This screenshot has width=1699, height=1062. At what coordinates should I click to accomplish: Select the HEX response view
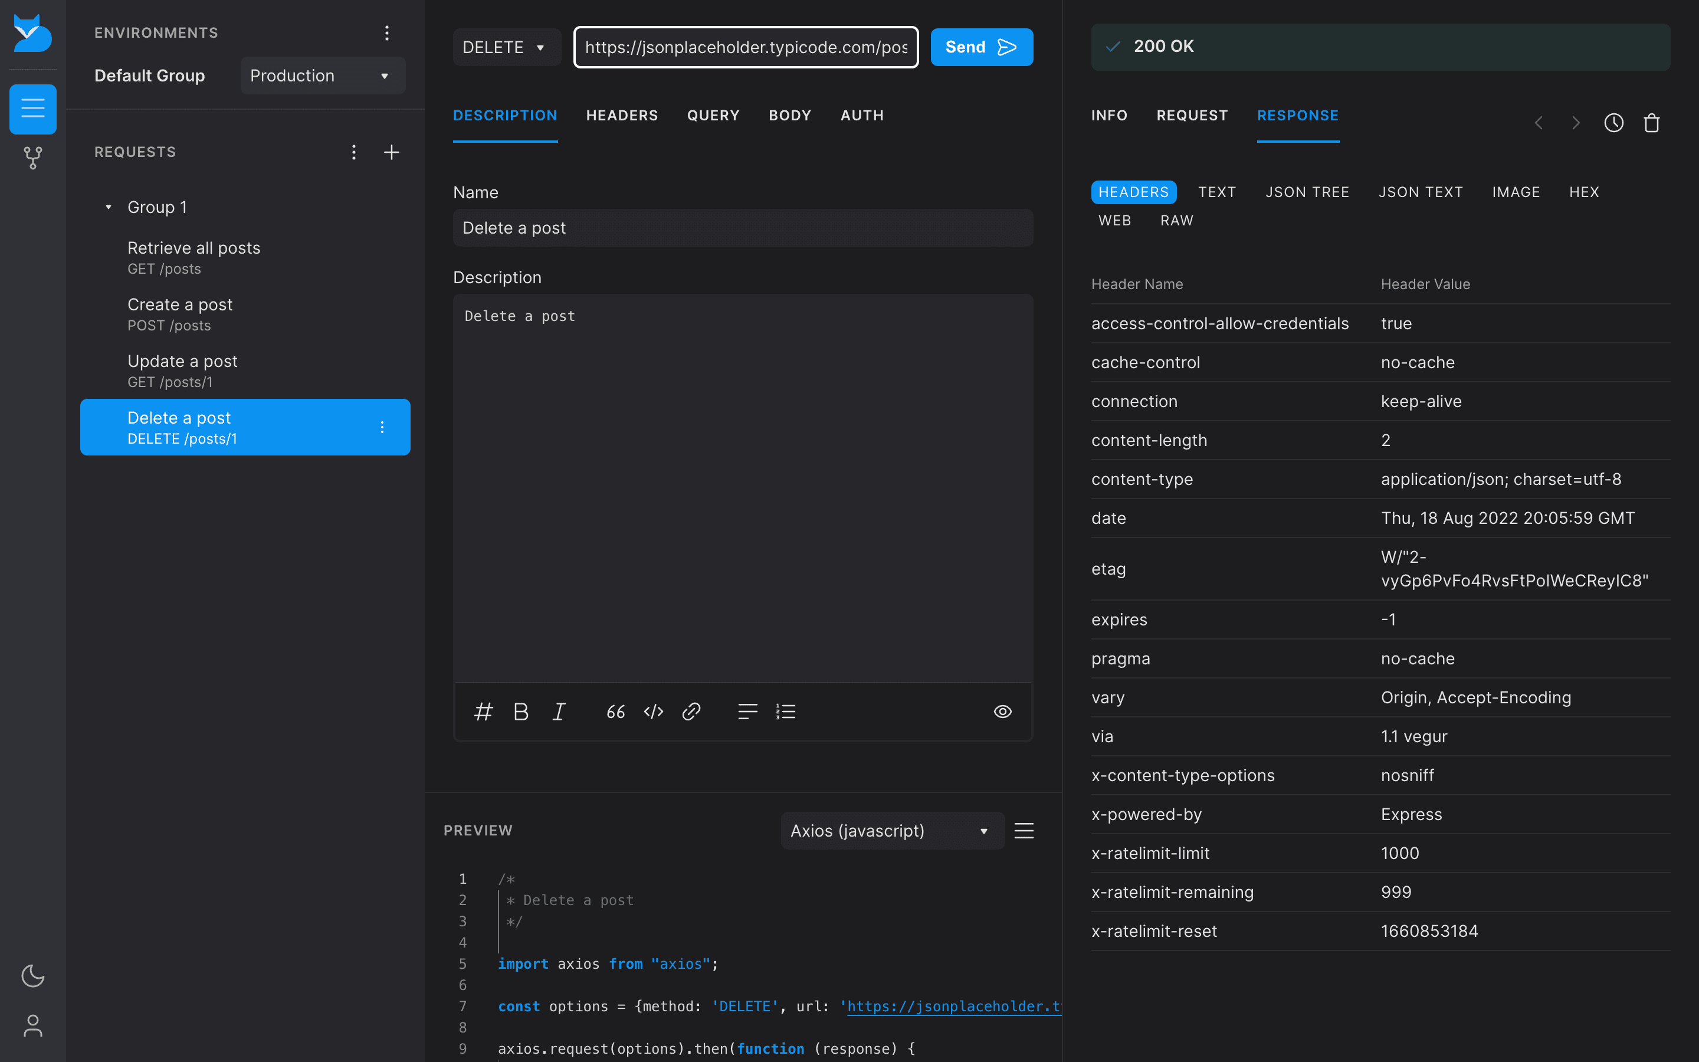point(1584,192)
